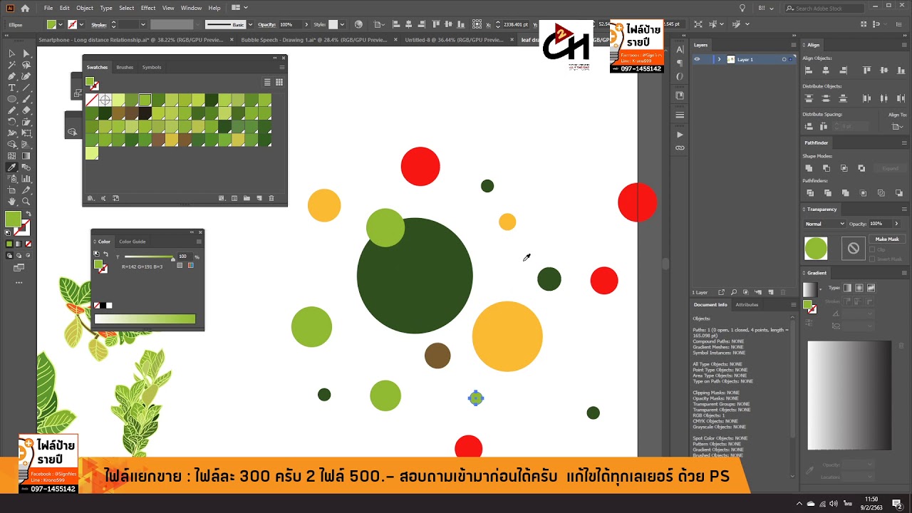Set toolbar paint mode to None
The height and width of the screenshot is (513, 912).
point(28,244)
